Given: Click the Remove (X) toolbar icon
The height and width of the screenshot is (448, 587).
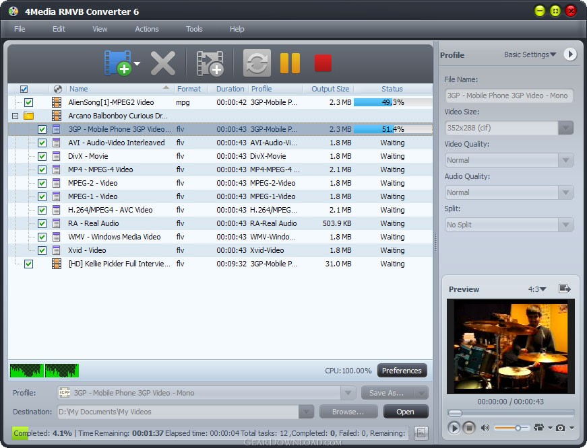Looking at the screenshot, I should coord(163,63).
